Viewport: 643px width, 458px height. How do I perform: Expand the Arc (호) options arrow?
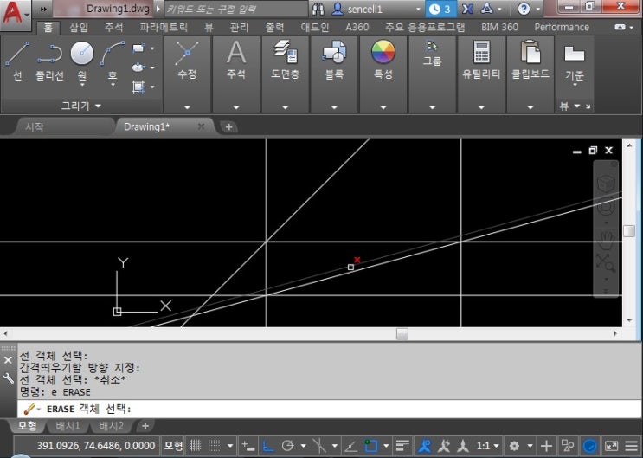pyautogui.click(x=113, y=85)
